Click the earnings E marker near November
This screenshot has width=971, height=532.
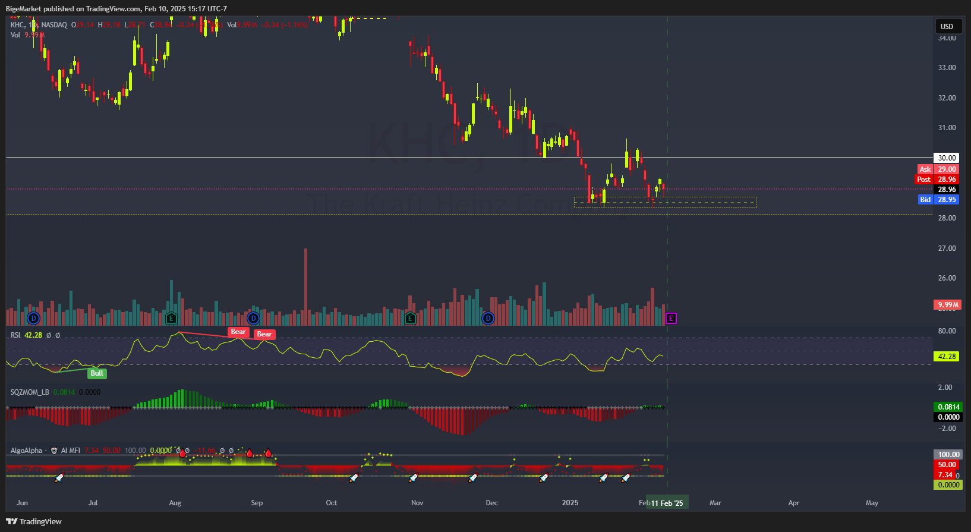410,319
